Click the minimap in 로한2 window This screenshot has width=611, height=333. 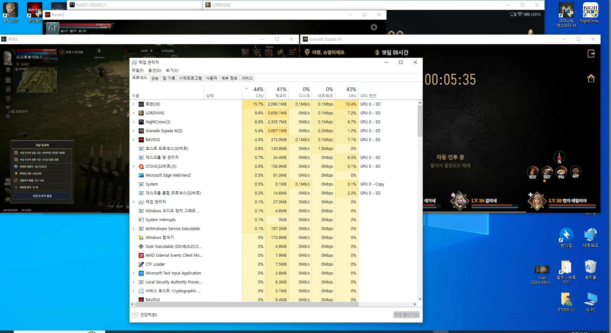[37, 79]
